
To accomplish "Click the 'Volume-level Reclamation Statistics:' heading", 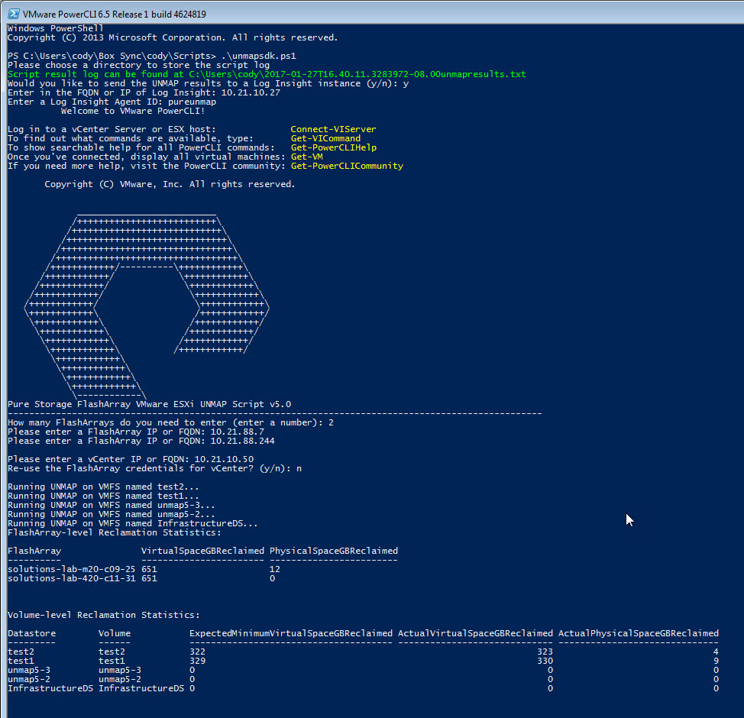I will pyautogui.click(x=104, y=615).
